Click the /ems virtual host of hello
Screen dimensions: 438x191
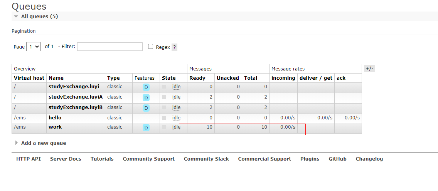[20, 118]
